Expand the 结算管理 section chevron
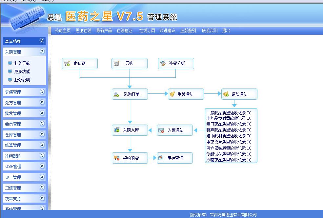 point(42,145)
